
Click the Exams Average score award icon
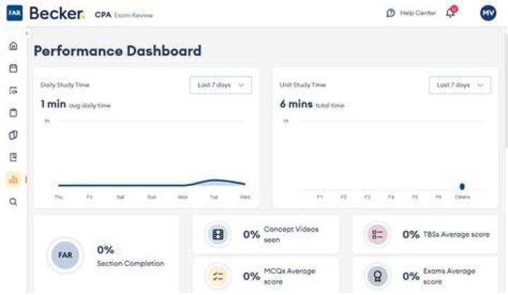pyautogui.click(x=377, y=276)
